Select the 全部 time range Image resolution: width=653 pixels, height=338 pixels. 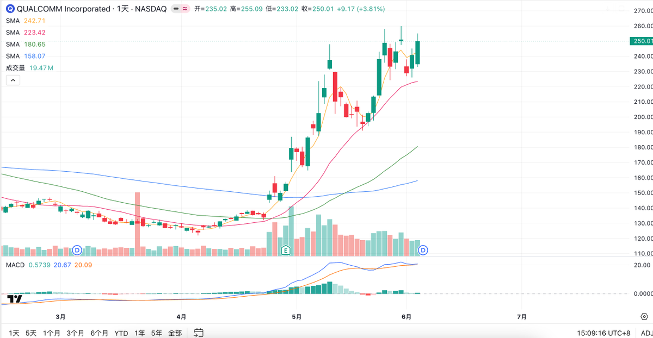pos(175,333)
